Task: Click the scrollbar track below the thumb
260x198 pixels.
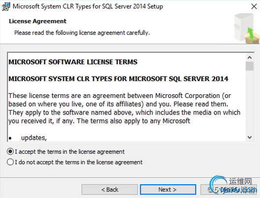Action: pos(250,102)
